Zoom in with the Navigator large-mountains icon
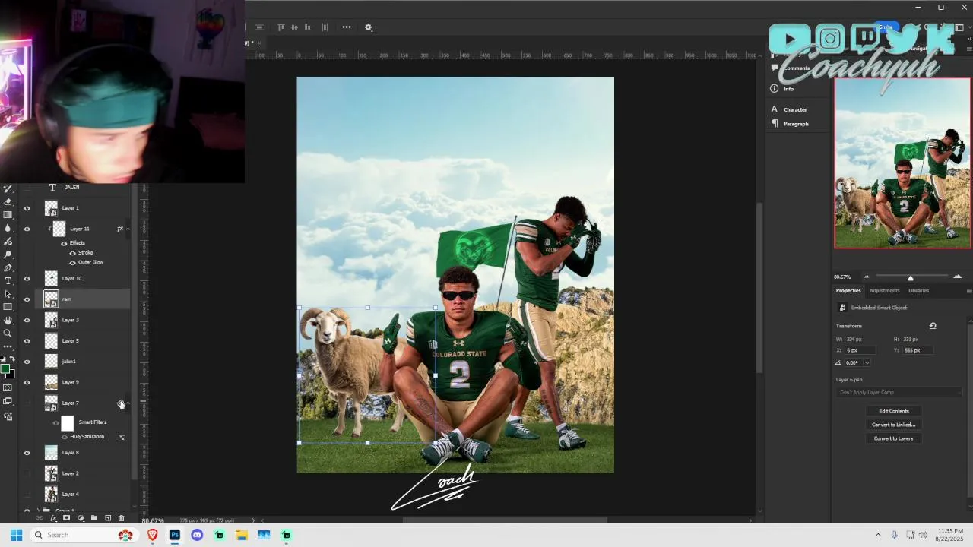The width and height of the screenshot is (973, 547). (x=957, y=277)
